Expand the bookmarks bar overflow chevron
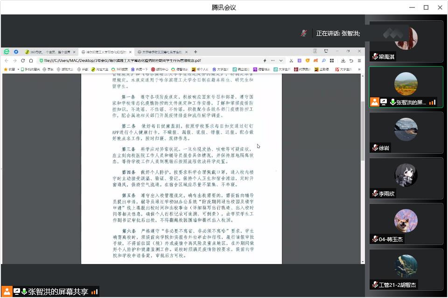This screenshot has height=298, width=448. (359, 69)
